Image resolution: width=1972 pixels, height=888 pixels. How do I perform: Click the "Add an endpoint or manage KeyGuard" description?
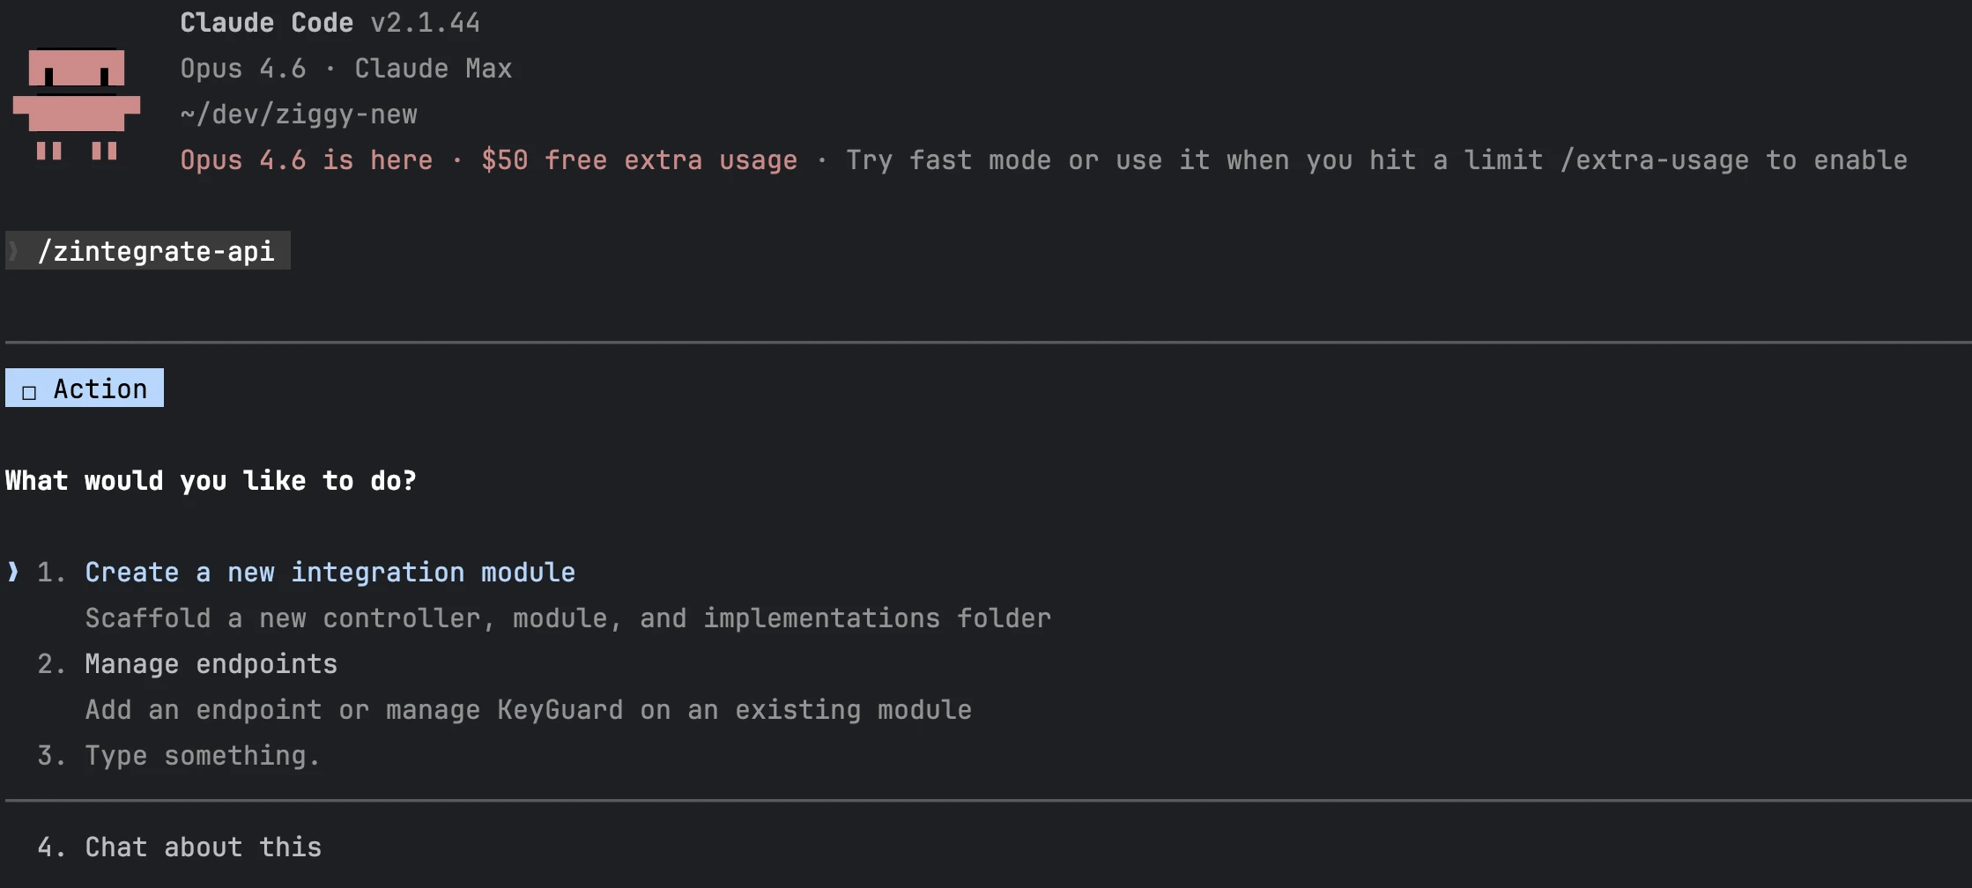pyautogui.click(x=528, y=710)
